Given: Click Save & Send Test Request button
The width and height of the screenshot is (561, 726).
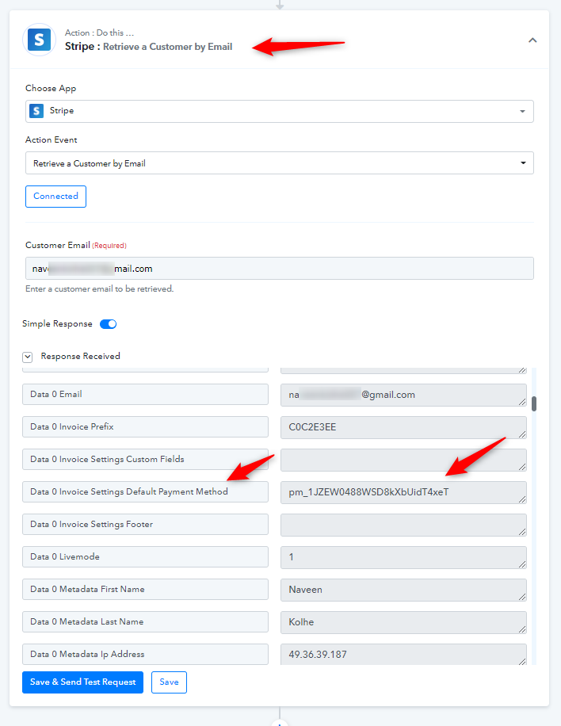Looking at the screenshot, I should (x=83, y=682).
